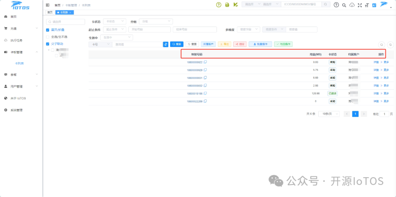
Task: Click the page jump input after 前往
Action: (384, 114)
